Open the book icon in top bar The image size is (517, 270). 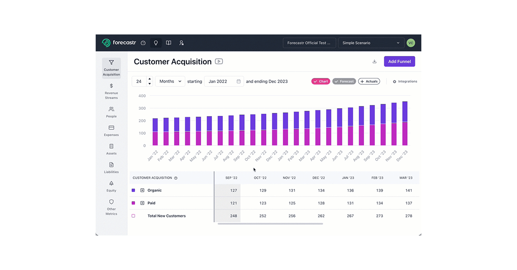169,43
